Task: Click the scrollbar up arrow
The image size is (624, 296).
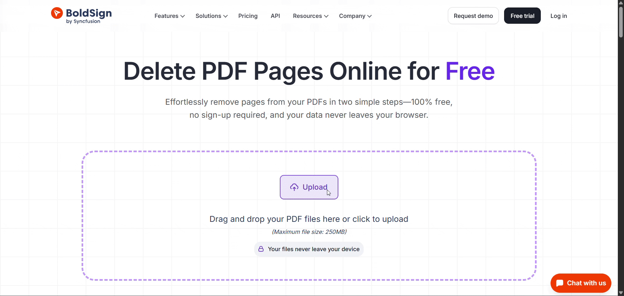Action: [x=621, y=3]
